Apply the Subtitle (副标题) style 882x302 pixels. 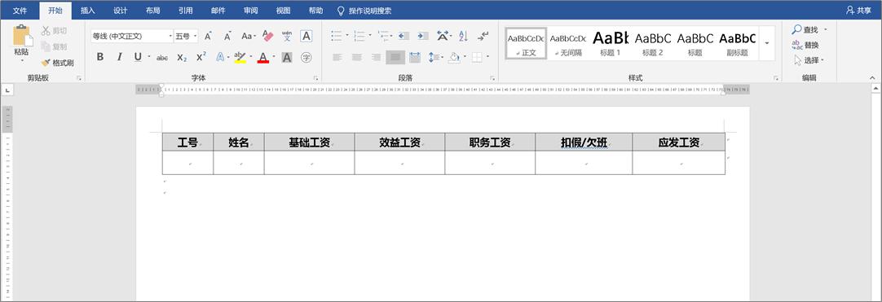737,43
